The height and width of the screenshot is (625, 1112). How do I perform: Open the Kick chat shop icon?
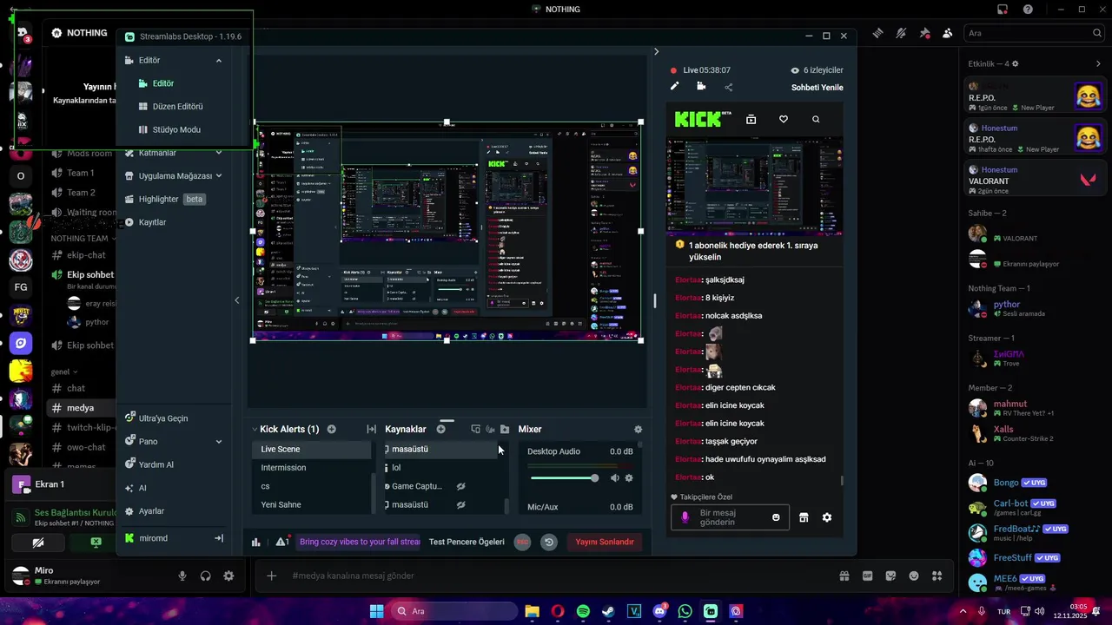click(x=804, y=517)
